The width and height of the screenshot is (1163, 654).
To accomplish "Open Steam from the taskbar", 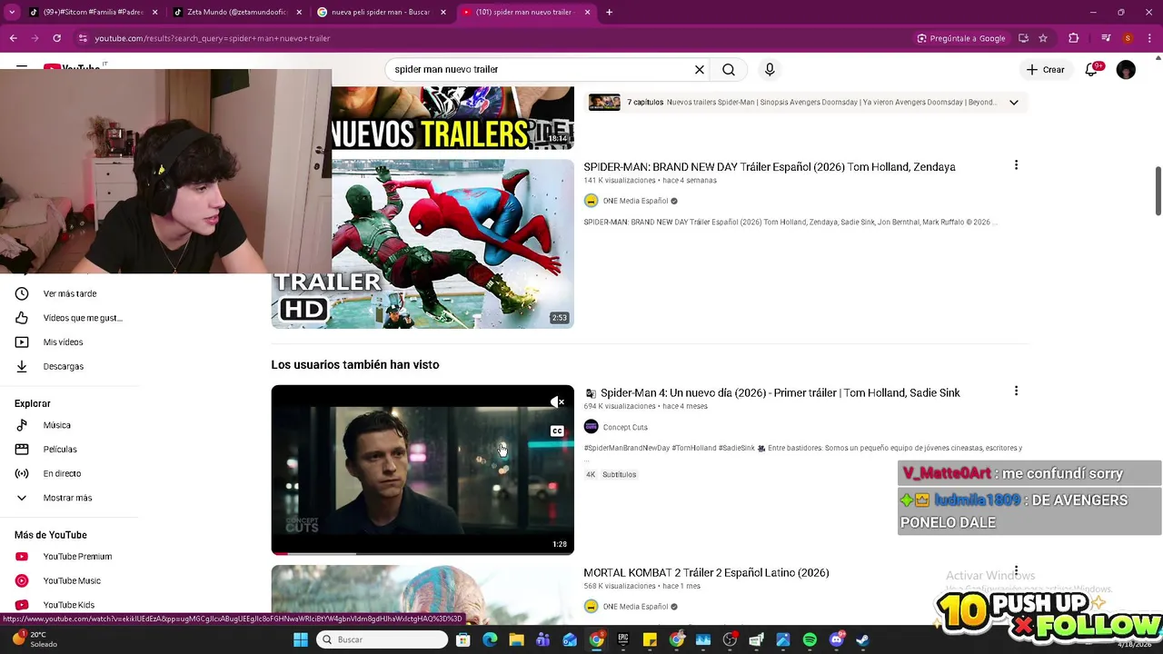I will 862,639.
